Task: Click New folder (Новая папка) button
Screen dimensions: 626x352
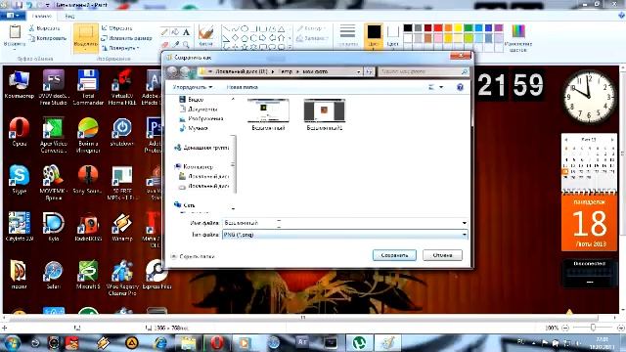Action: coord(242,87)
